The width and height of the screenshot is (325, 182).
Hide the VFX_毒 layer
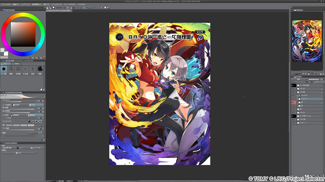[x=292, y=92]
